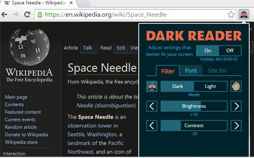Viewport: 254px width, 158px height.
Task: Open the Main page link
Action: pyautogui.click(x=16, y=97)
